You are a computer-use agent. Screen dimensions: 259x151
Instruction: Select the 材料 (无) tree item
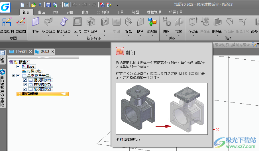tap(32, 71)
